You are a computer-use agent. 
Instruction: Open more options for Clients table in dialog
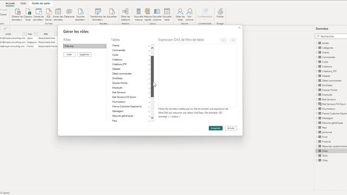(149, 45)
